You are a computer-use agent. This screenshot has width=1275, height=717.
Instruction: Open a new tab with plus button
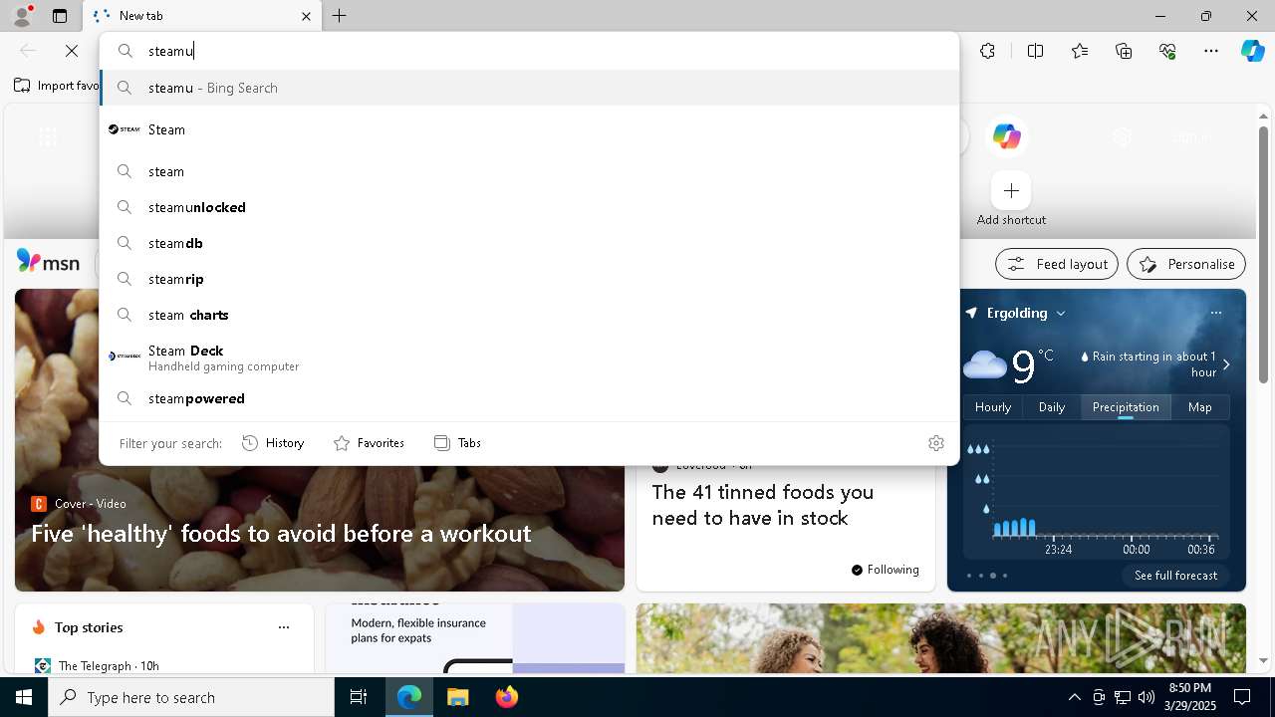340,16
